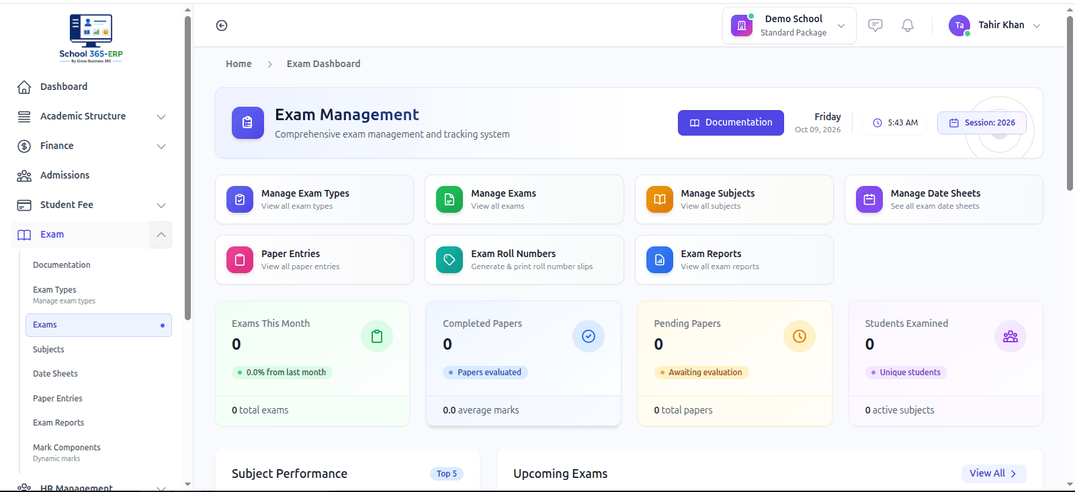Click the Manage Exam Types purple icon

click(240, 199)
